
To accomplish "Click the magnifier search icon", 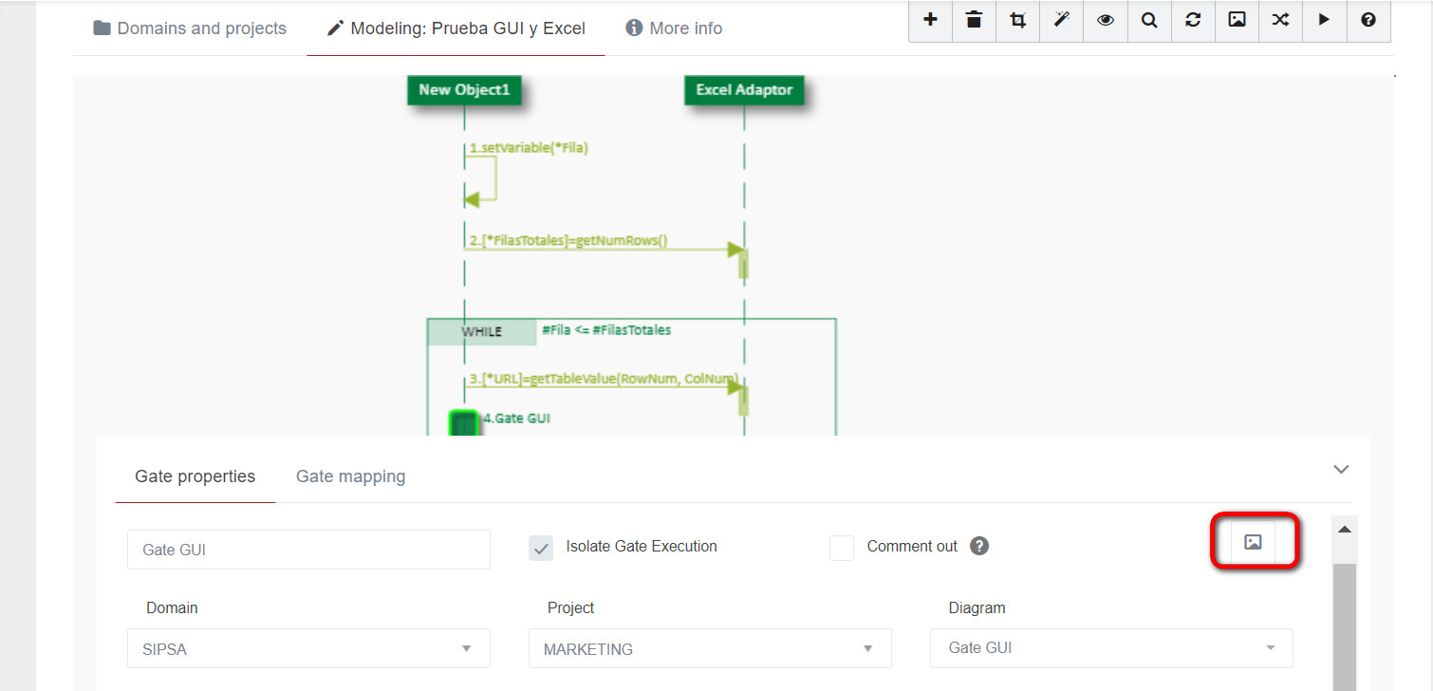I will click(x=1148, y=20).
